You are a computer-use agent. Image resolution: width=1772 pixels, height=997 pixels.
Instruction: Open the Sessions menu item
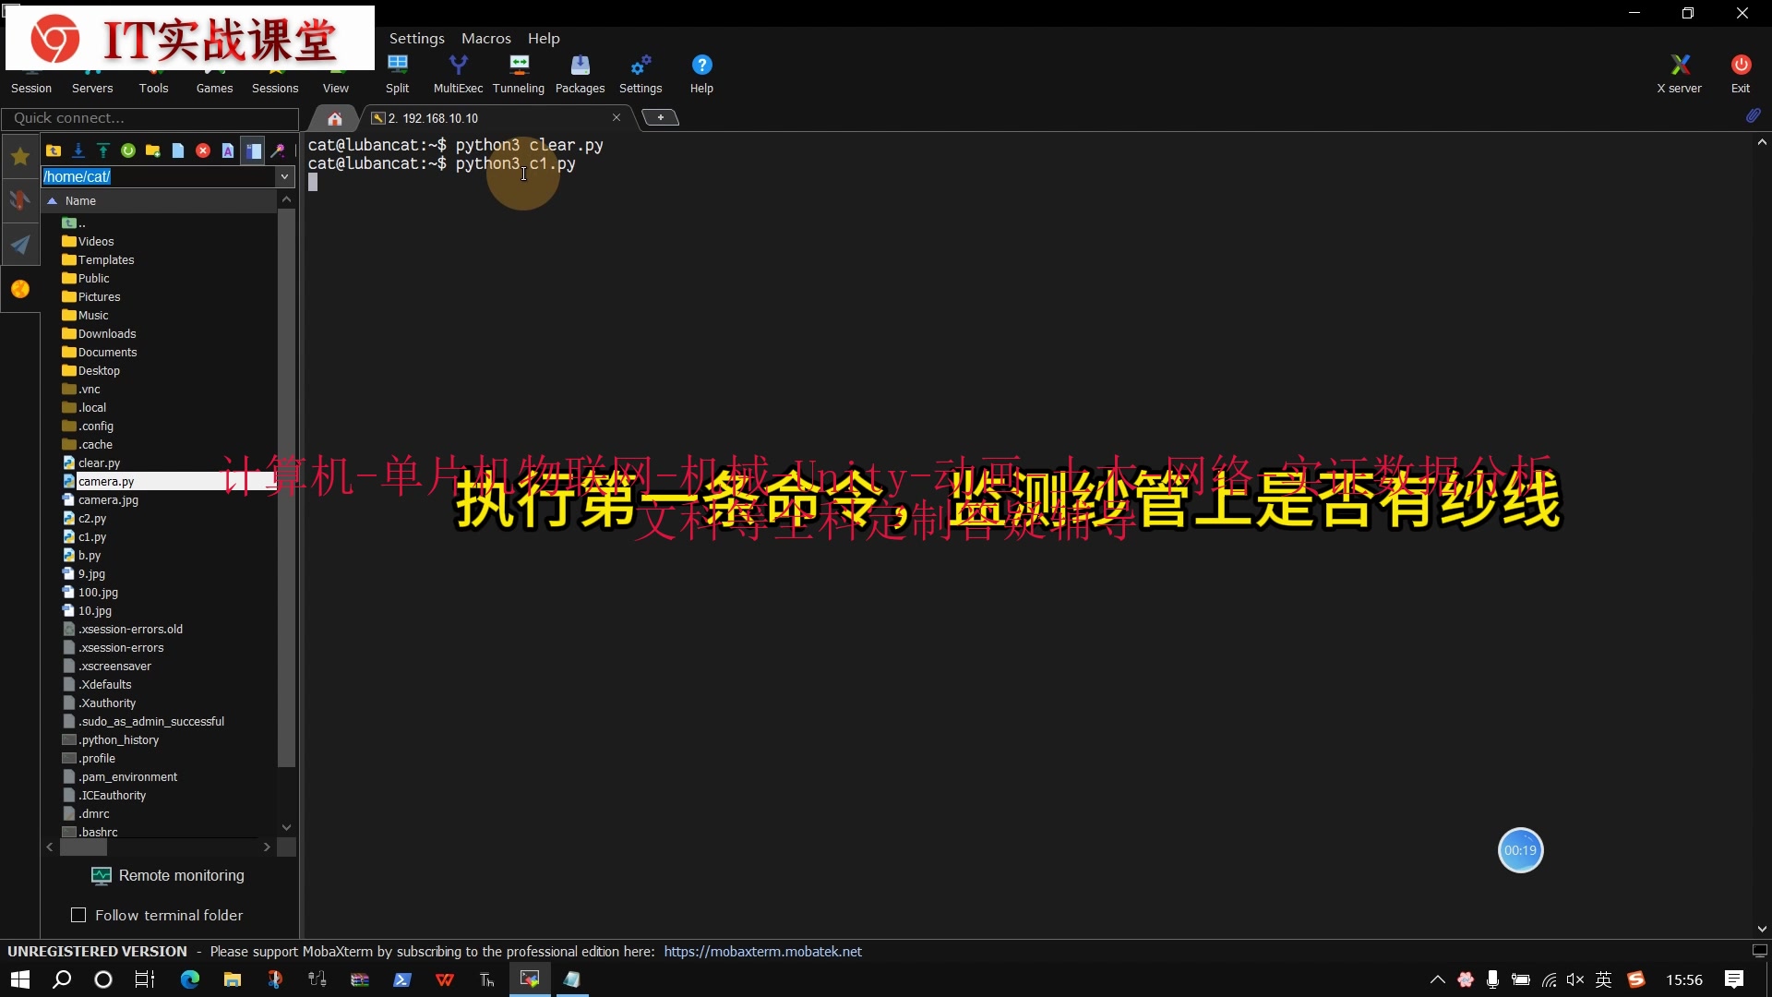[x=275, y=88]
